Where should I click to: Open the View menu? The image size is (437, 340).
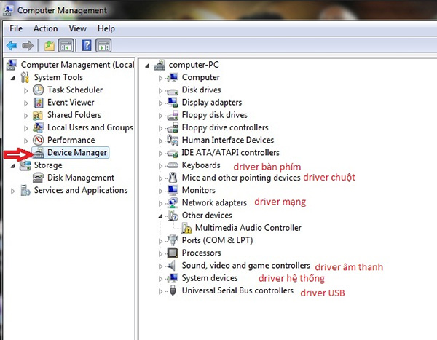point(77,28)
